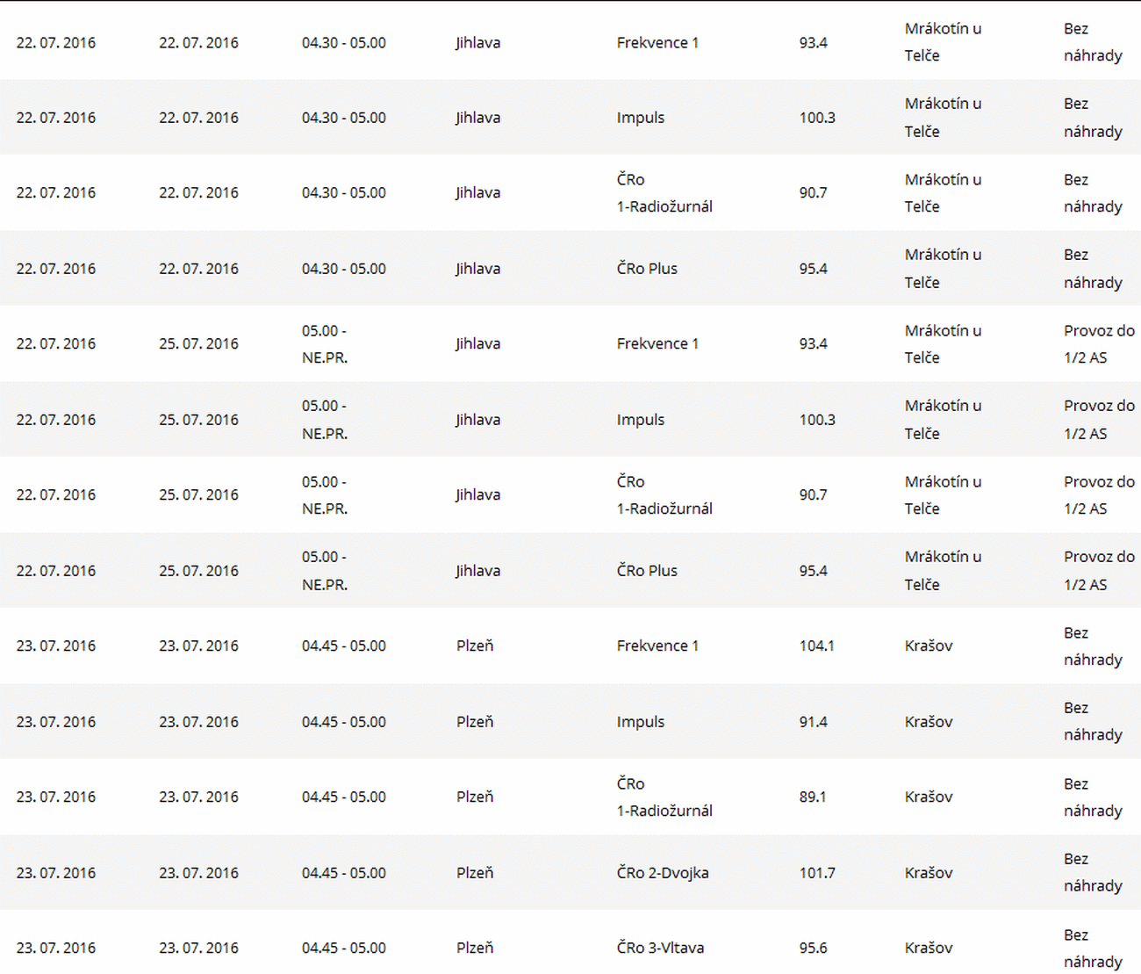The width and height of the screenshot is (1141, 974).
Task: Click the 95.6 frequency cell
Action: 813,948
